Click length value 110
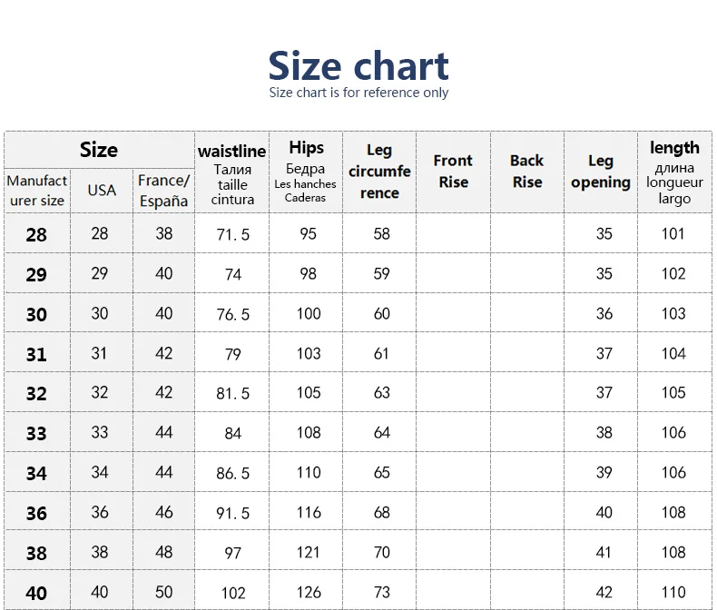 [x=673, y=593]
